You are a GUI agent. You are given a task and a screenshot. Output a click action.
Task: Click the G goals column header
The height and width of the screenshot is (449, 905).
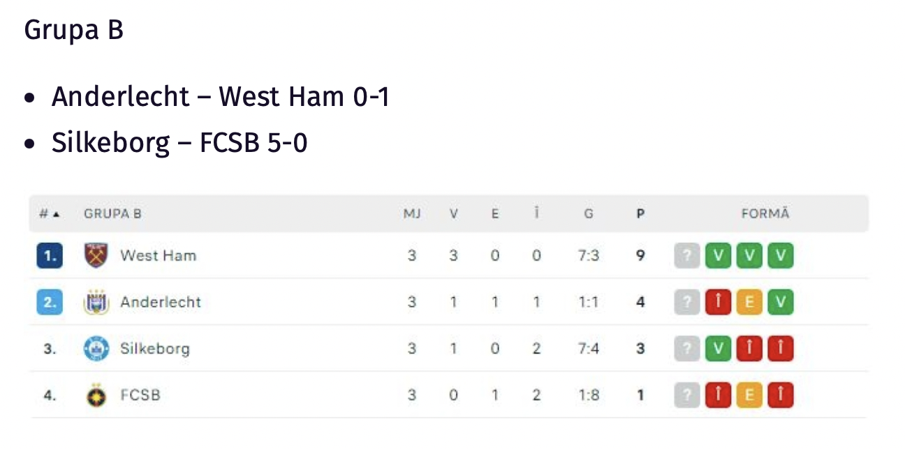[x=589, y=214]
